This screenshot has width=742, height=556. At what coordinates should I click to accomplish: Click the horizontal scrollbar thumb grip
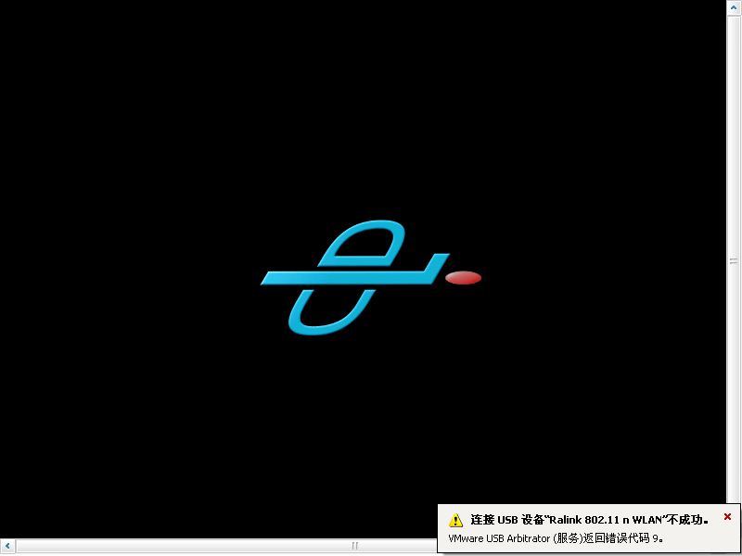click(355, 546)
